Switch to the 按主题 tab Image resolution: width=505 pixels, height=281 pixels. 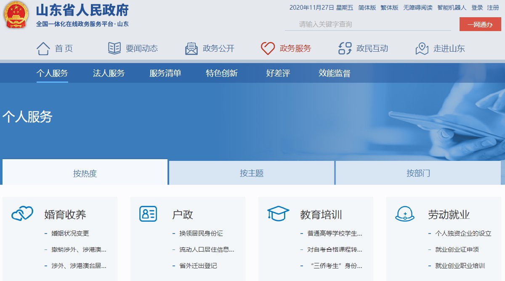pos(252,173)
